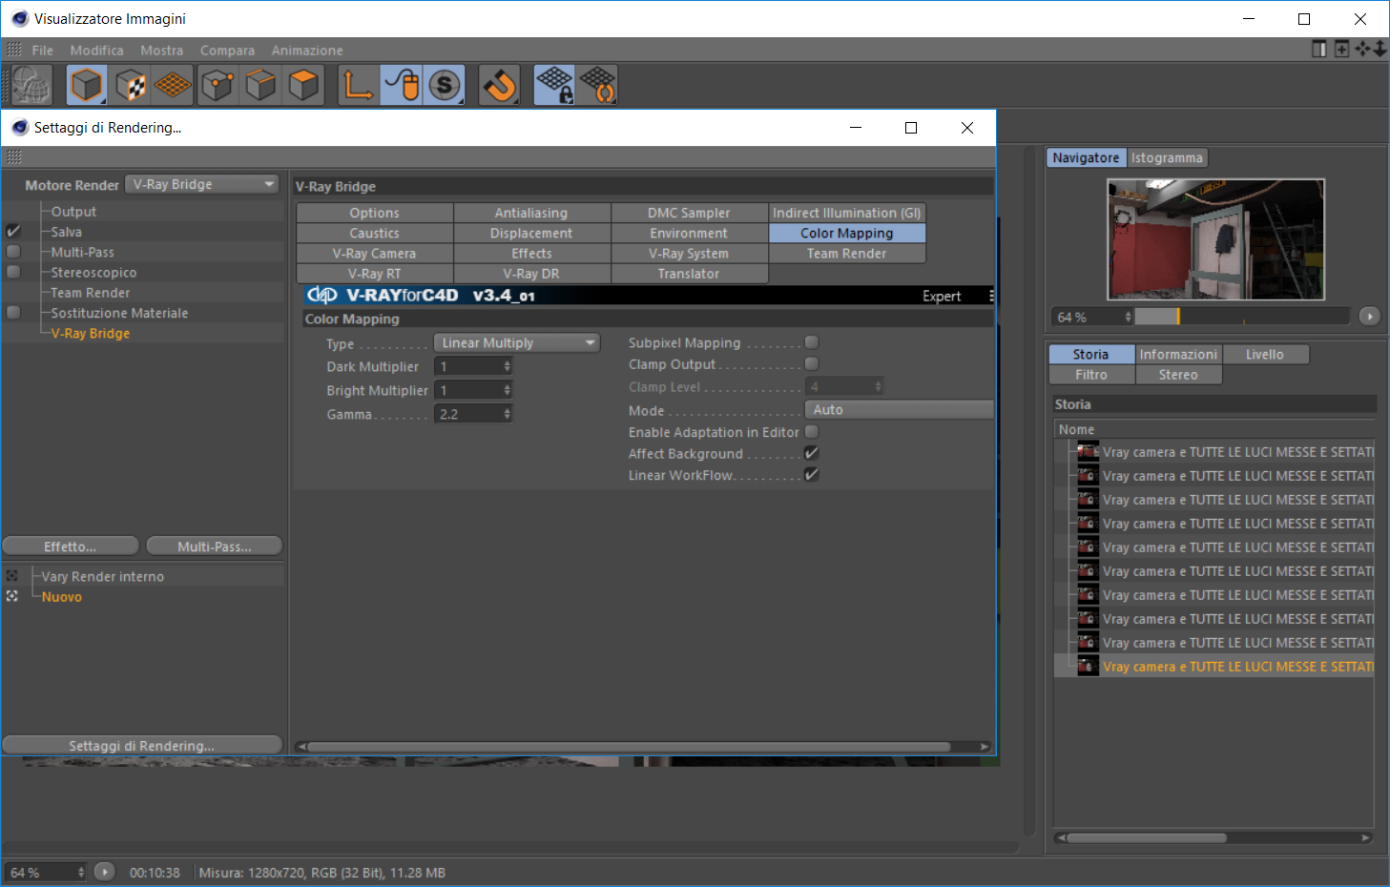Click the Gamma value stepper arrows
The height and width of the screenshot is (887, 1390).
(507, 414)
